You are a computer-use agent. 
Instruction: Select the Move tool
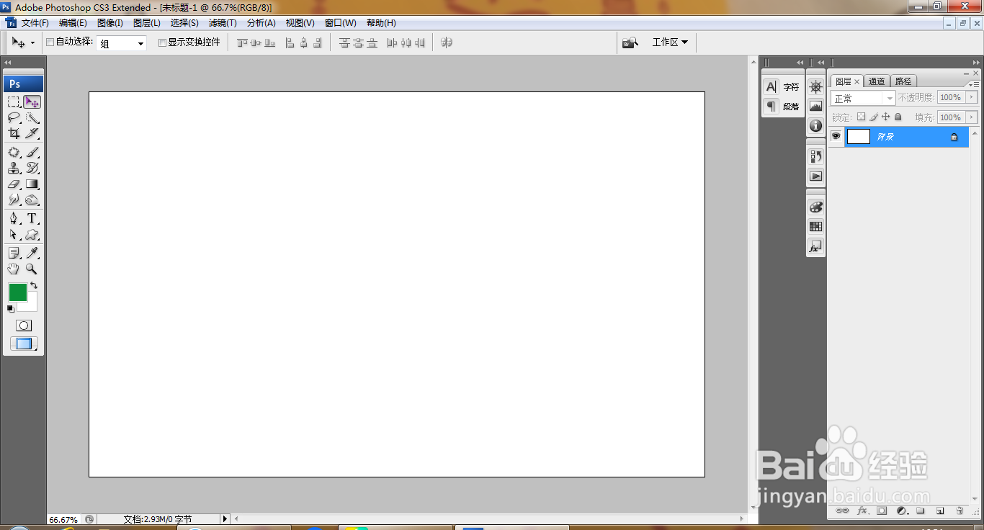point(32,102)
